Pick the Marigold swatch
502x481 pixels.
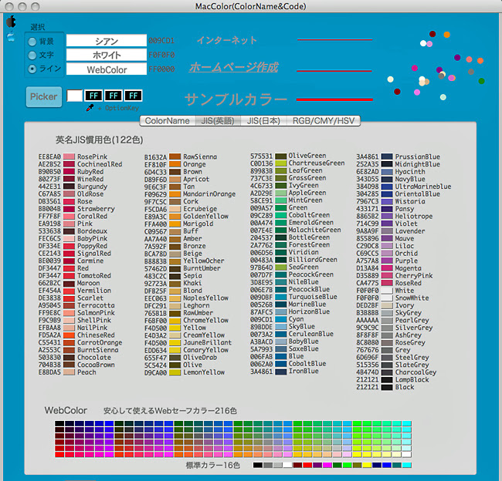click(x=175, y=224)
